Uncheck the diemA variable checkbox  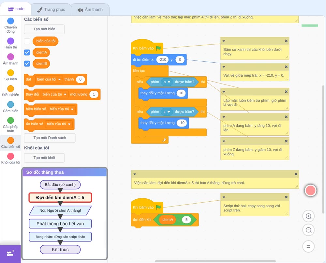(x=27, y=53)
